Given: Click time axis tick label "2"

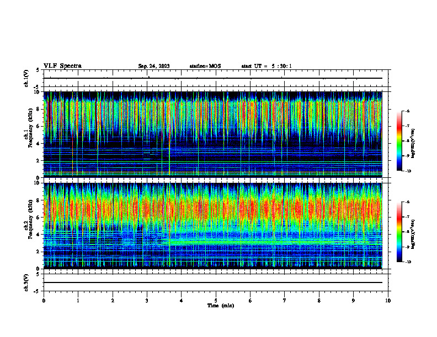Looking at the screenshot, I should pyautogui.click(x=113, y=301).
